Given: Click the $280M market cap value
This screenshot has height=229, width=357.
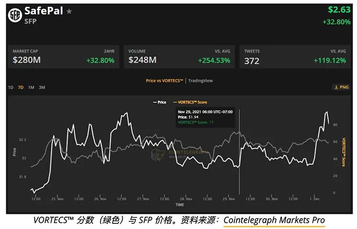Looking at the screenshot, I should click(x=27, y=60).
